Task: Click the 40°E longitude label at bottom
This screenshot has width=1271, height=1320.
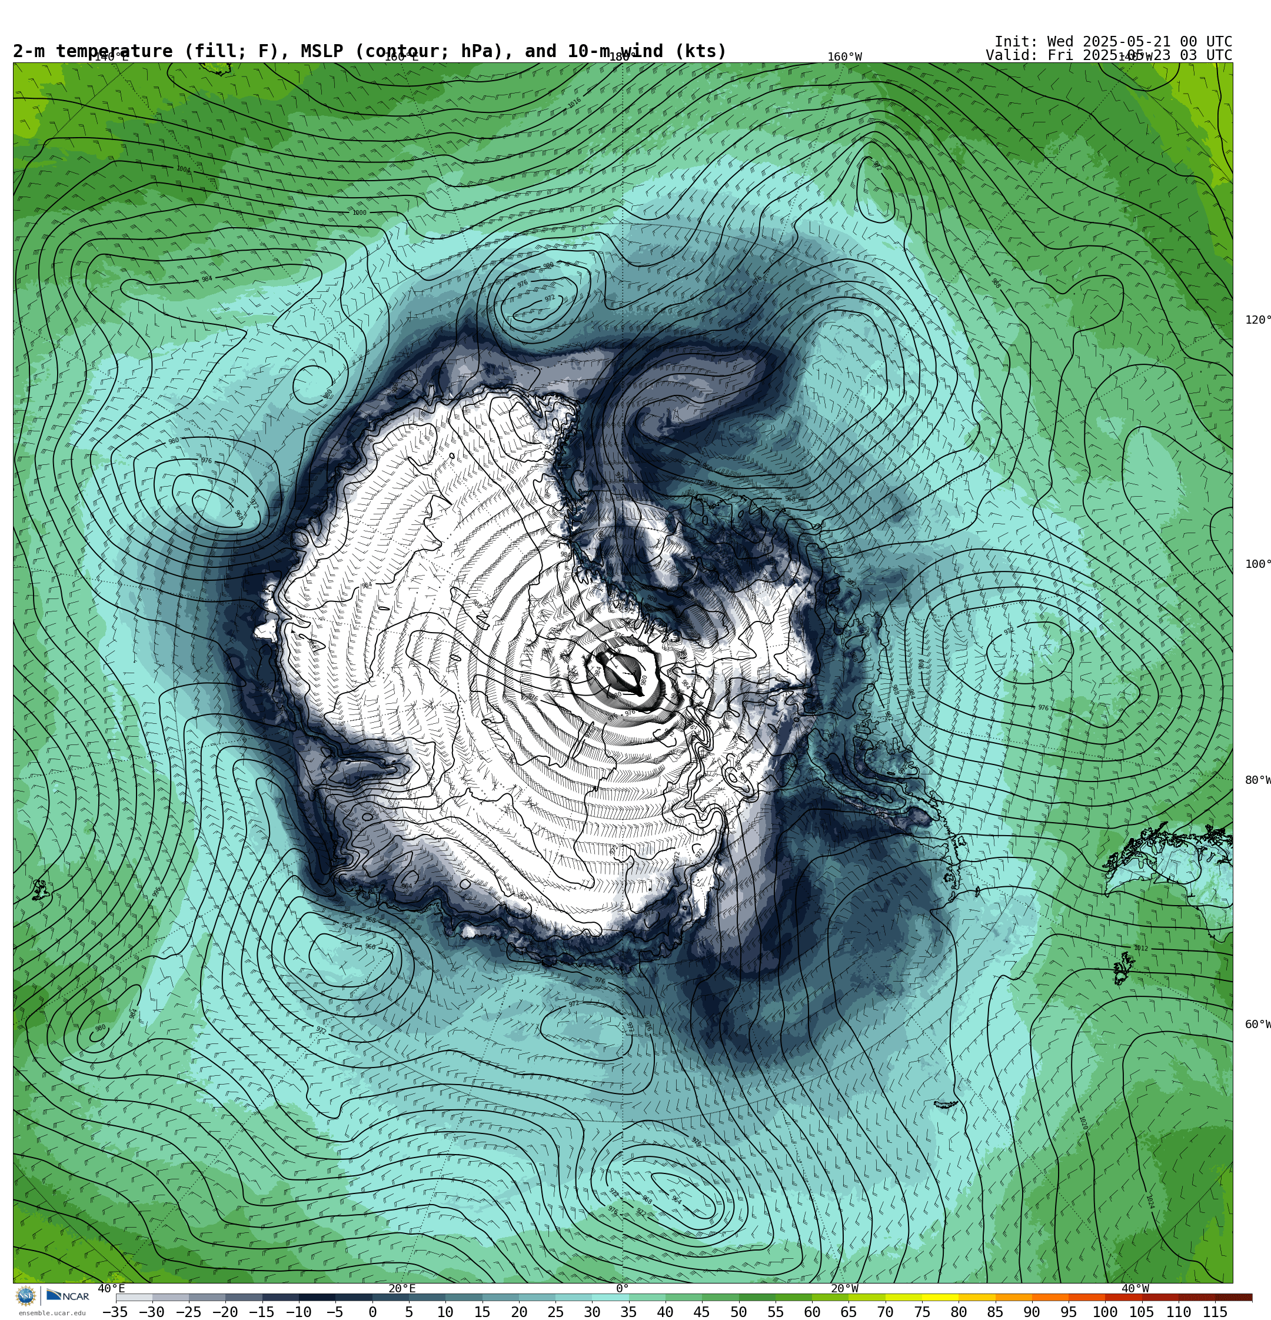Action: point(111,1288)
